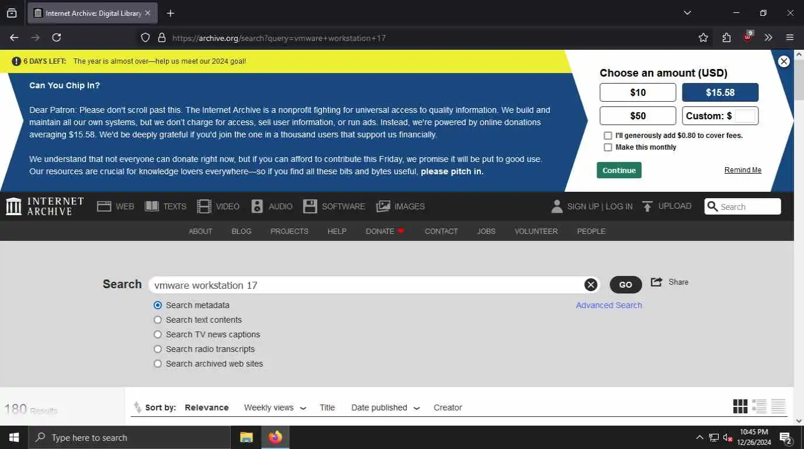Open the CONTACT menu item
The image size is (804, 449).
click(441, 232)
